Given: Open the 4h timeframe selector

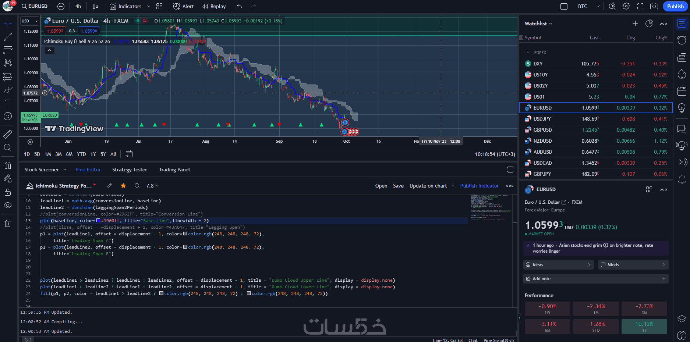Looking at the screenshot, I should [78, 6].
